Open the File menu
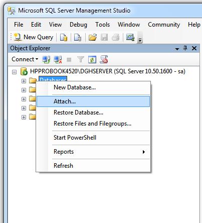202x223 pixels. click(19, 25)
